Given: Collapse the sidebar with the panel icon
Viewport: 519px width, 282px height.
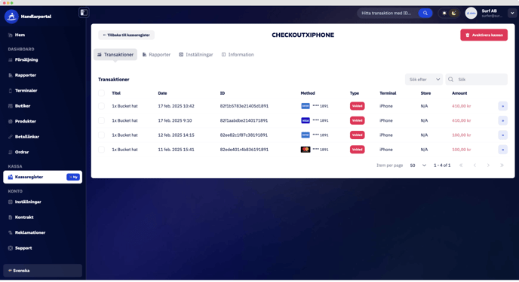Looking at the screenshot, I should tap(84, 13).
